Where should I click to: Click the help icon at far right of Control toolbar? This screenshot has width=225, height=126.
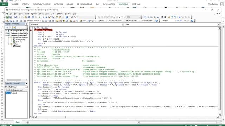pos(192,21)
